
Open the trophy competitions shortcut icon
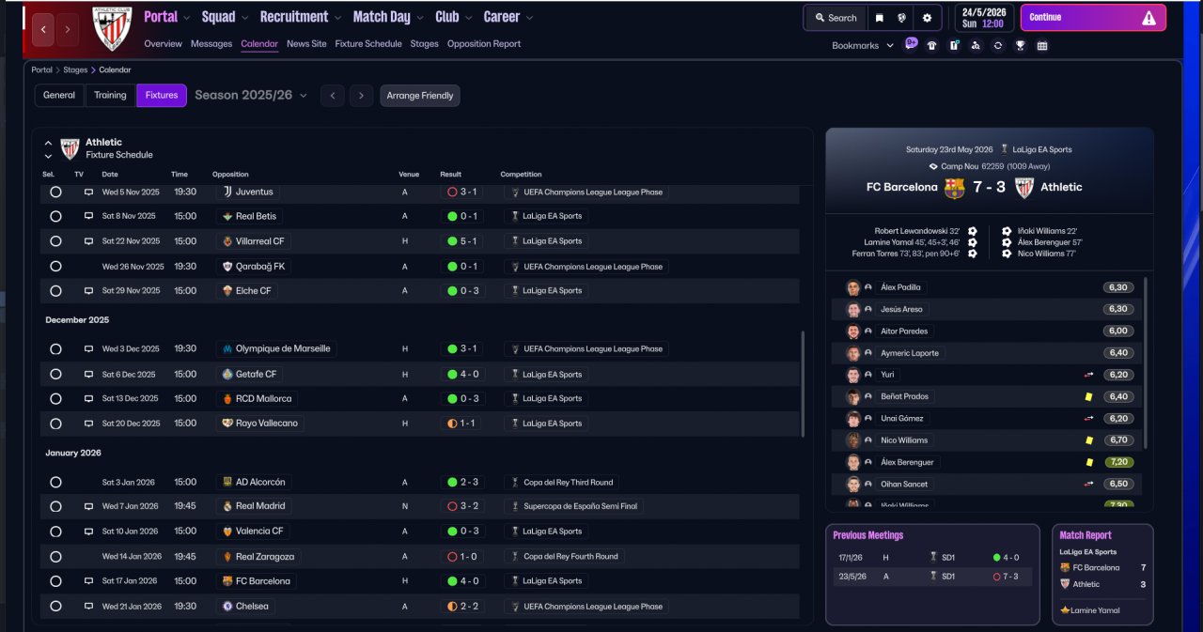pos(1020,45)
